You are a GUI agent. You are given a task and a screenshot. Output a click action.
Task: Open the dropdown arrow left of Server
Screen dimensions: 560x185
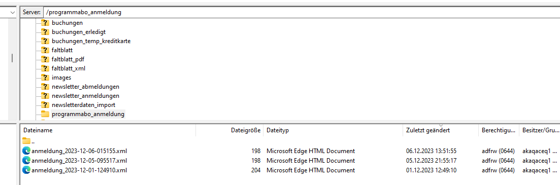(x=13, y=13)
